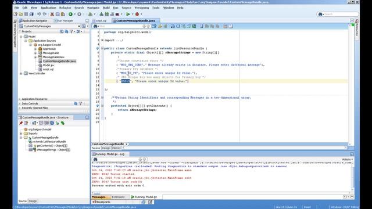Viewport: 372px width, 209px height.
Task: Open the Actions menu in log panel
Action: coord(348,160)
